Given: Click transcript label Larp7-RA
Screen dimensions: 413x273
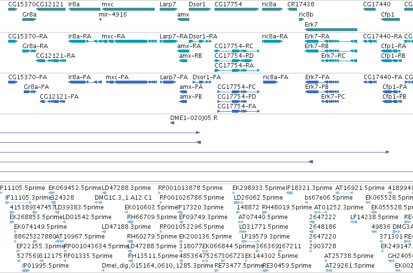Looking at the screenshot, I should 174,36.
